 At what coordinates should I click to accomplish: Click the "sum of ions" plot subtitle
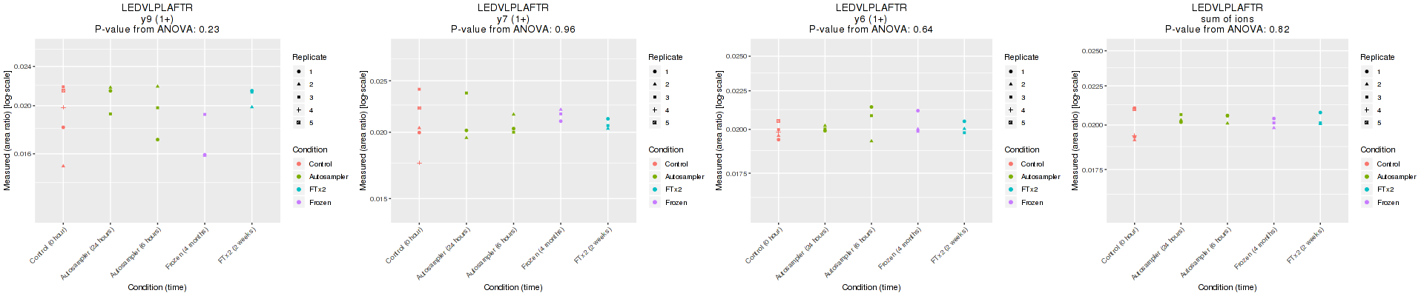click(x=1227, y=18)
